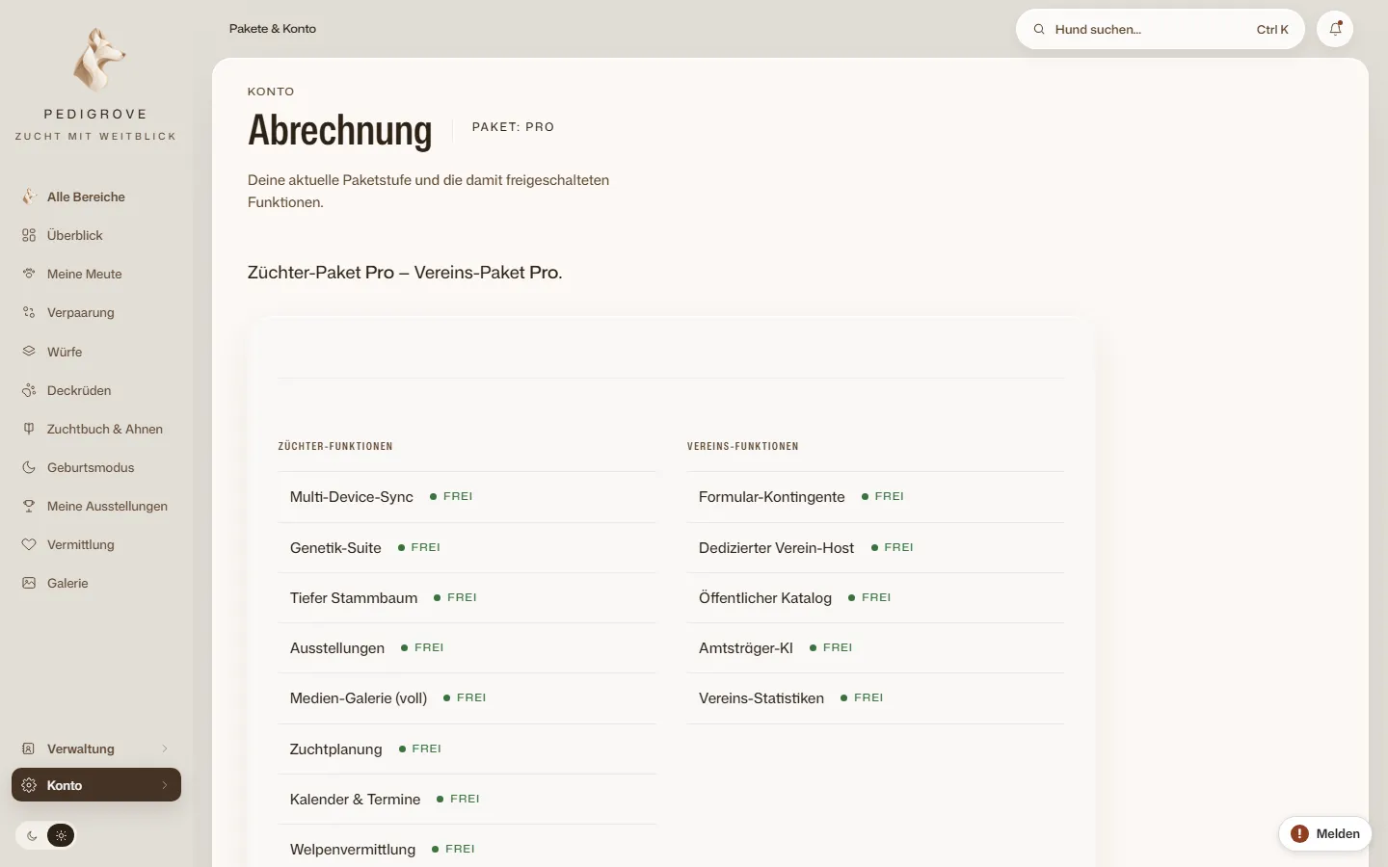Click the FREI badge next to Amtsträger-KI
The width and height of the screenshot is (1388, 867).
pos(832,647)
